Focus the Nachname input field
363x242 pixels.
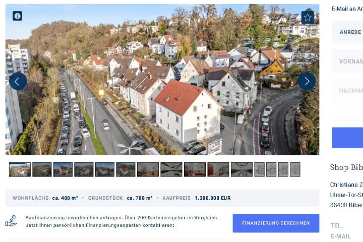[347, 91]
